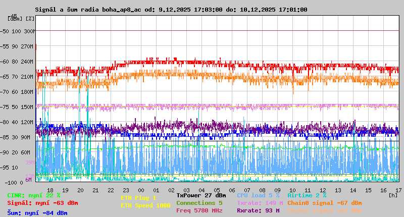Click the '23' hour label on x-axis
The width and height of the screenshot is (404, 217).
tap(126, 190)
